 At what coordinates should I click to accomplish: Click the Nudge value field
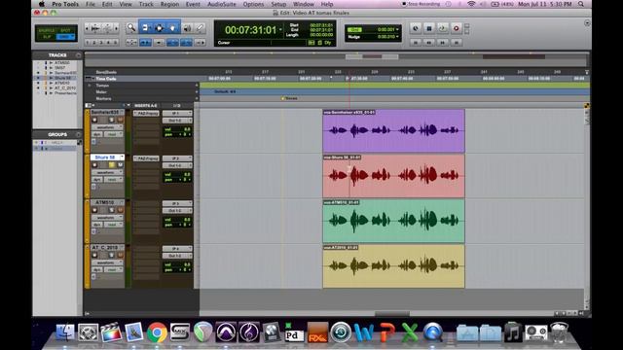pyautogui.click(x=386, y=37)
